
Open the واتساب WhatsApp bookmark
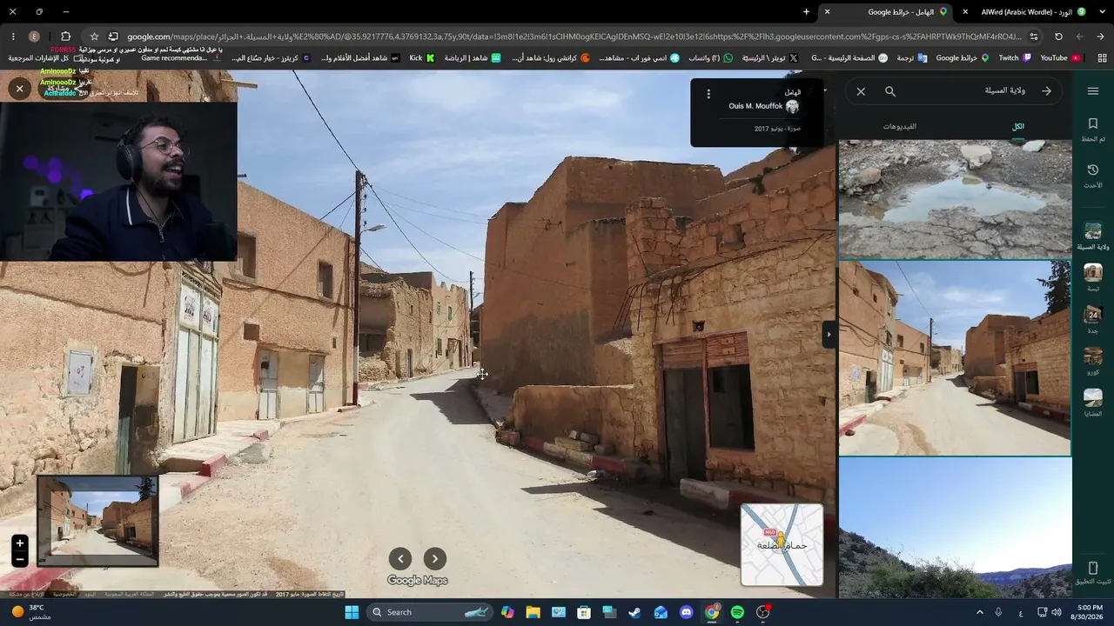click(x=710, y=58)
